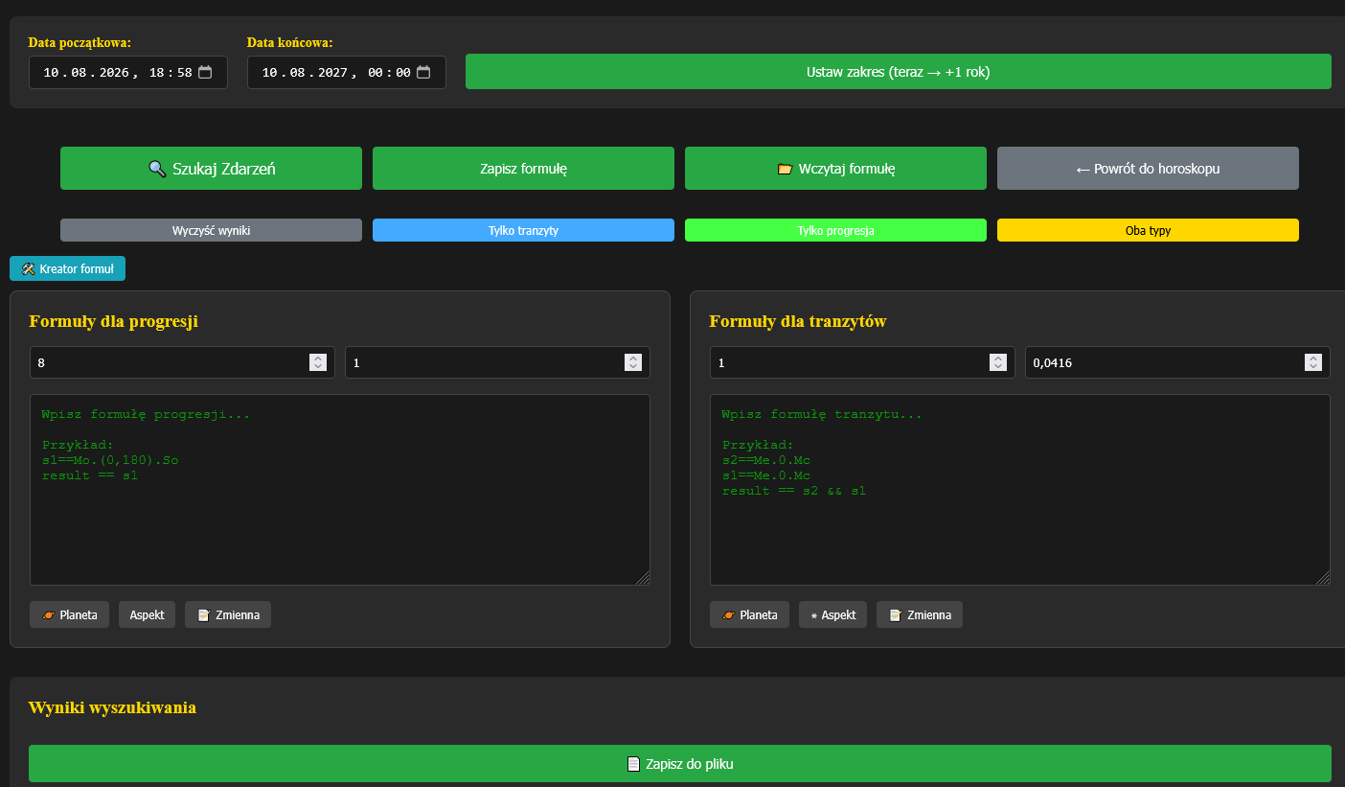This screenshot has width=1345, height=787.
Task: Click the transit field containing 0,0416
Action: point(1177,362)
